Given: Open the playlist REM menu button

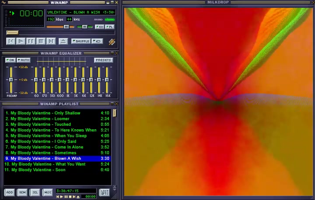Looking at the screenshot, I should click(22, 193).
